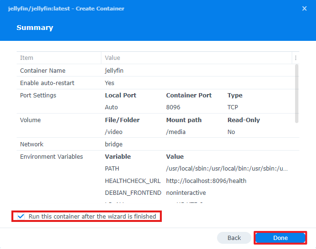
Task: Click the Type heading under Port Settings
Action: click(x=235, y=96)
